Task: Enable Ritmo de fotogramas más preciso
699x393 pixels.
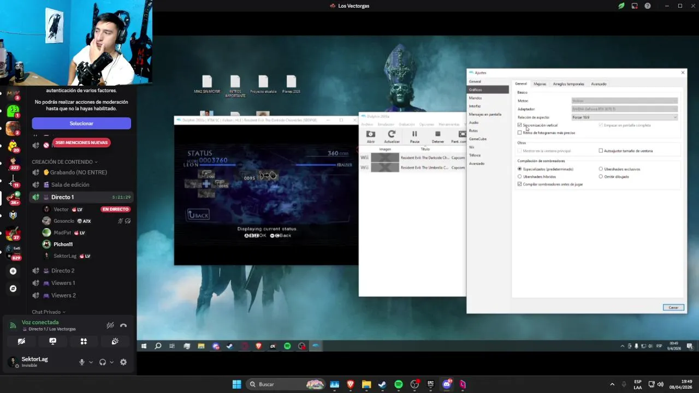Action: (519, 133)
